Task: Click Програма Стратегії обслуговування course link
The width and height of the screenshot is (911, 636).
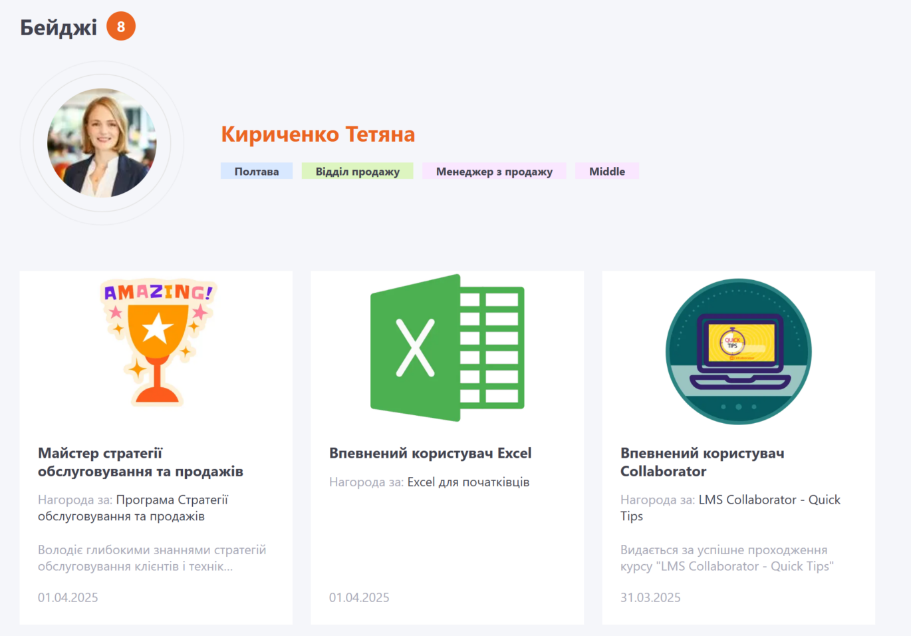Action: [172, 500]
